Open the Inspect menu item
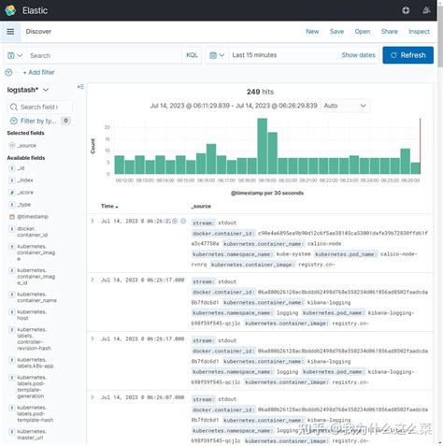The image size is (443, 446). tap(419, 32)
